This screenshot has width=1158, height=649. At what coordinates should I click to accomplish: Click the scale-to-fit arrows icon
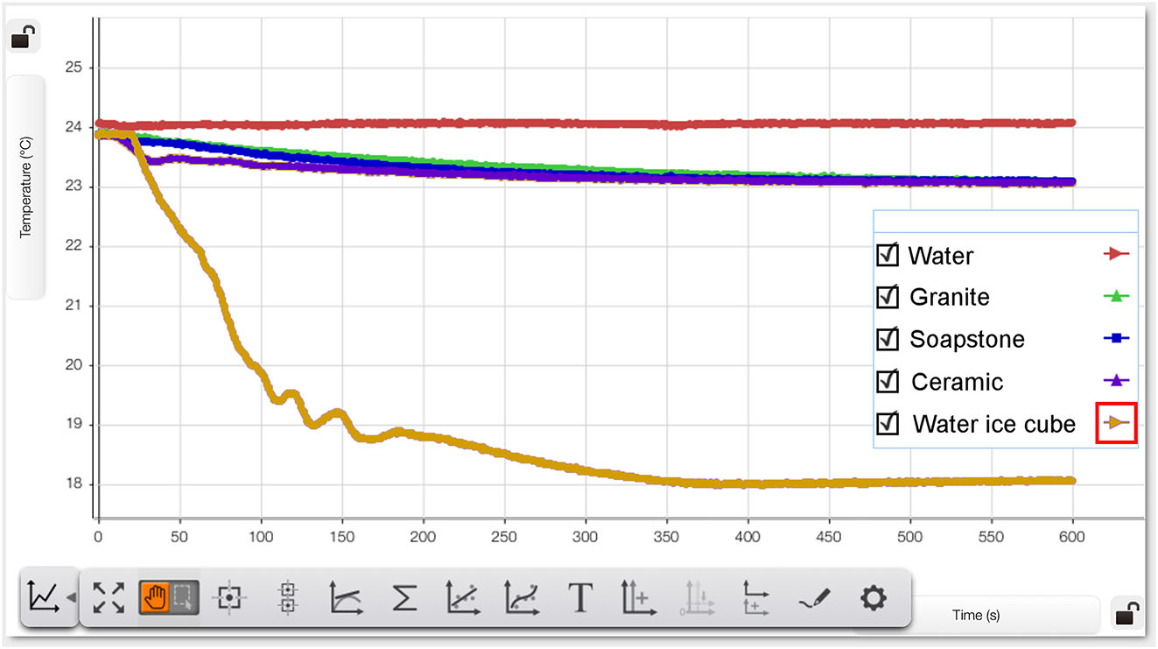pos(109,598)
